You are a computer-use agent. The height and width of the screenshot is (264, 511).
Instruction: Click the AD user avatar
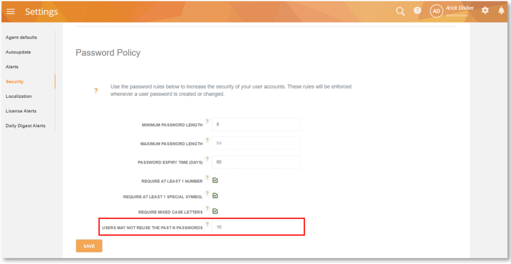[436, 11]
